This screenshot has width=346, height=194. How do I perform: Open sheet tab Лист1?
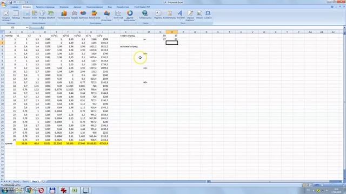coord(25,182)
